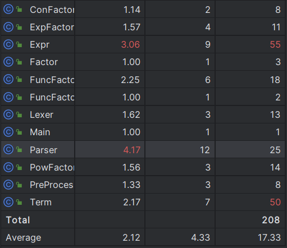287x248 pixels.
Task: Click the red 50 value in Term row
Action: click(x=275, y=202)
